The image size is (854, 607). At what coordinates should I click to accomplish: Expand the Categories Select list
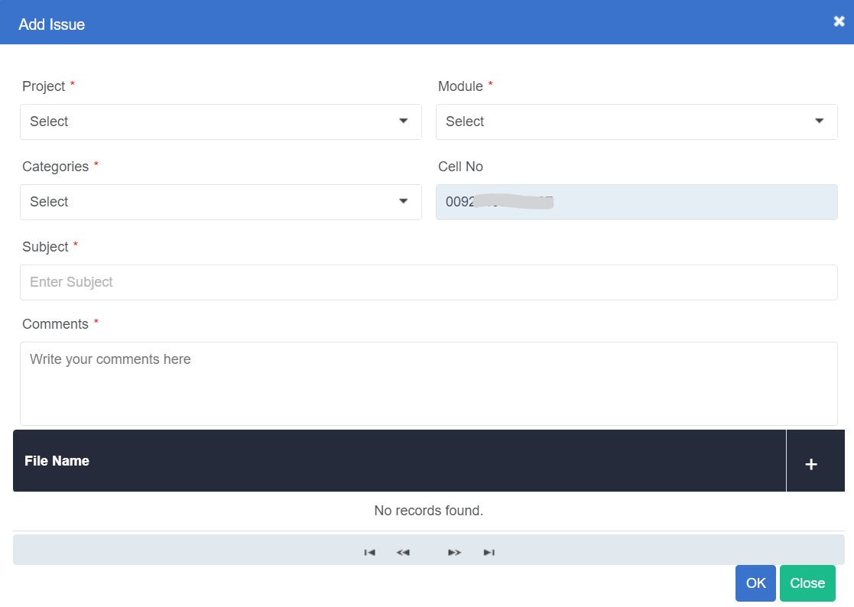(220, 202)
